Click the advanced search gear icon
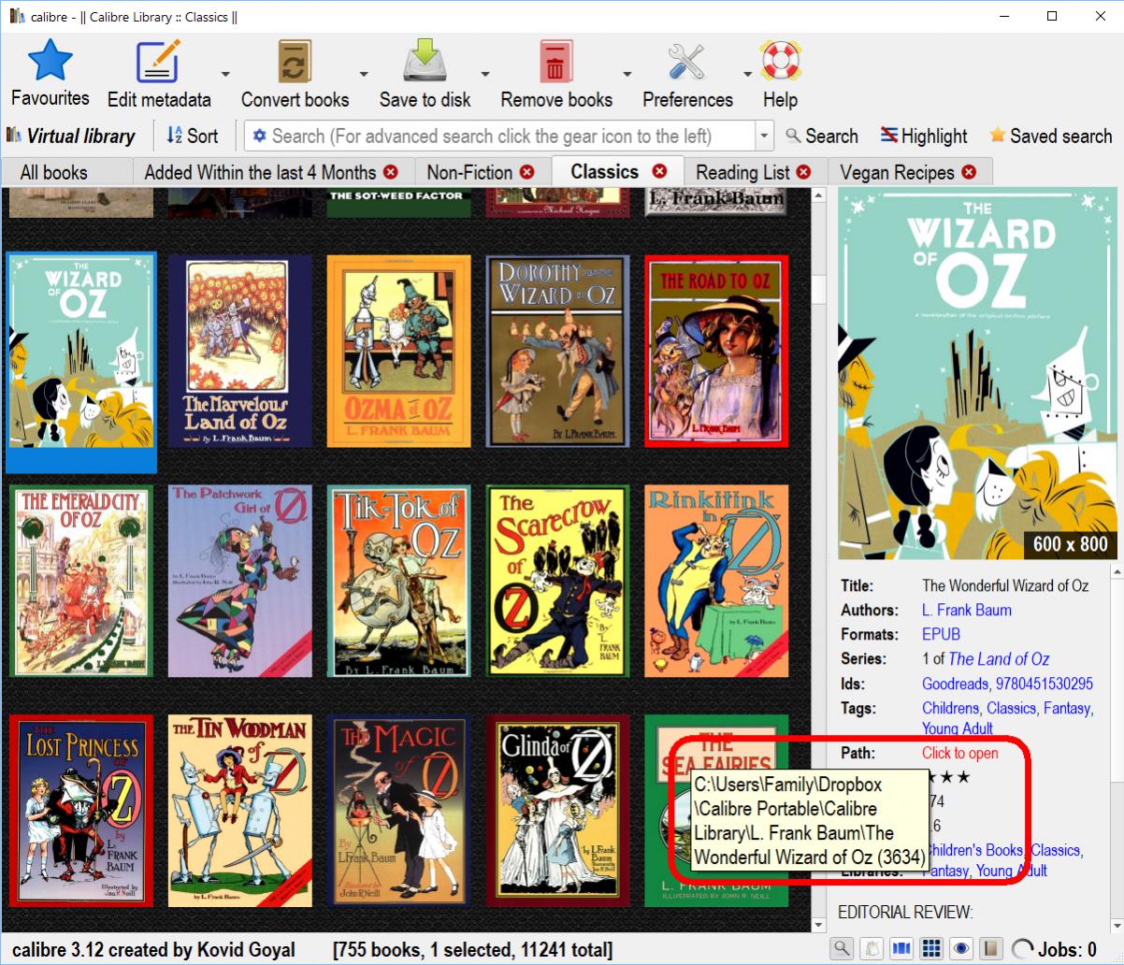Image resolution: width=1124 pixels, height=965 pixels. [x=259, y=136]
